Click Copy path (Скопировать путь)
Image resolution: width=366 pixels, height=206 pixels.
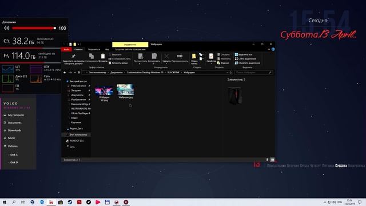(x=120, y=59)
